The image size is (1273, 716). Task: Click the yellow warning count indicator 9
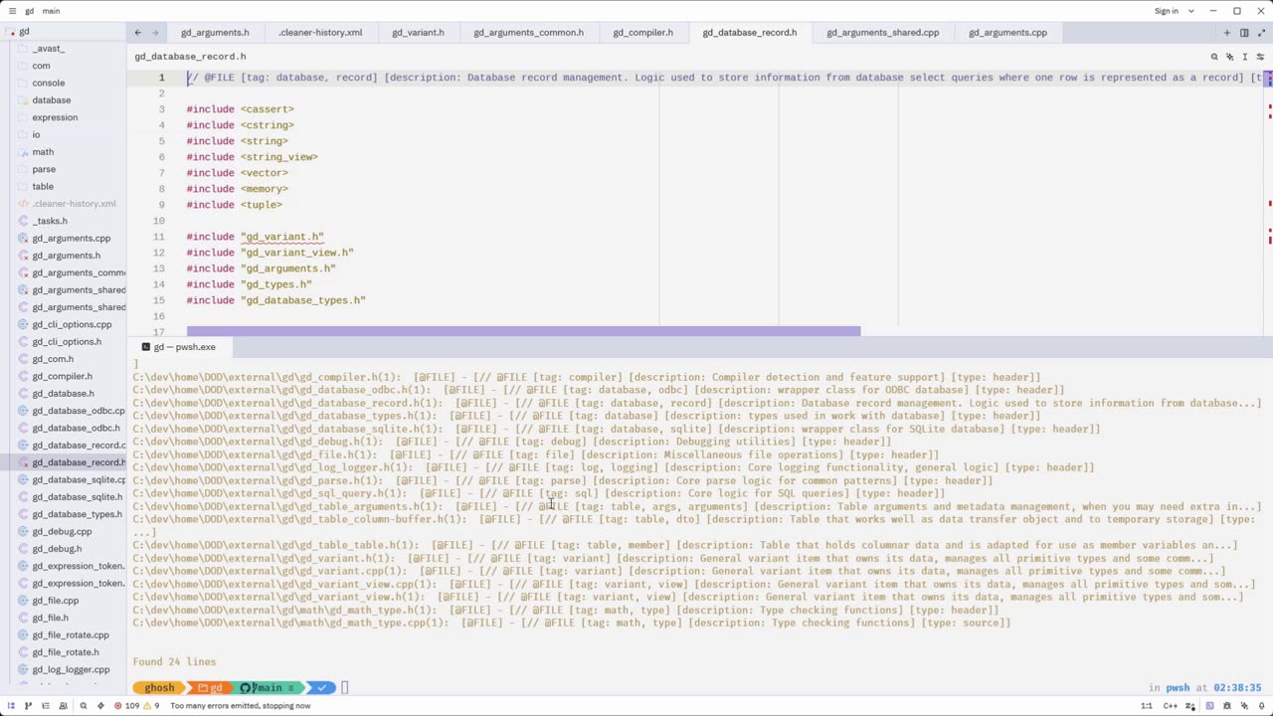(x=151, y=706)
